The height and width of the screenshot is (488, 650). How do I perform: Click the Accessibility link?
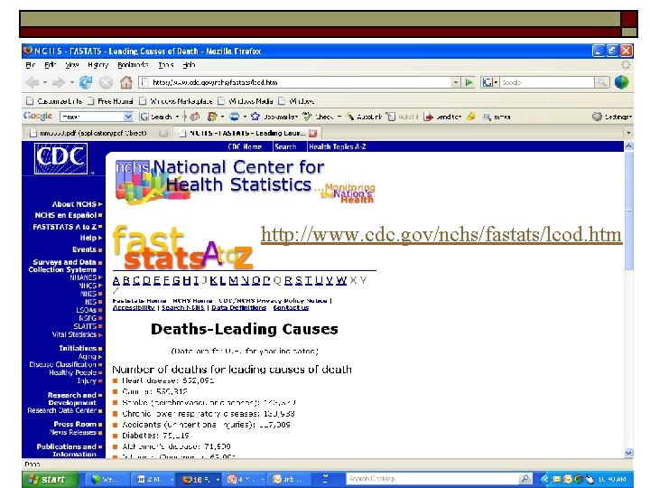[x=134, y=307]
